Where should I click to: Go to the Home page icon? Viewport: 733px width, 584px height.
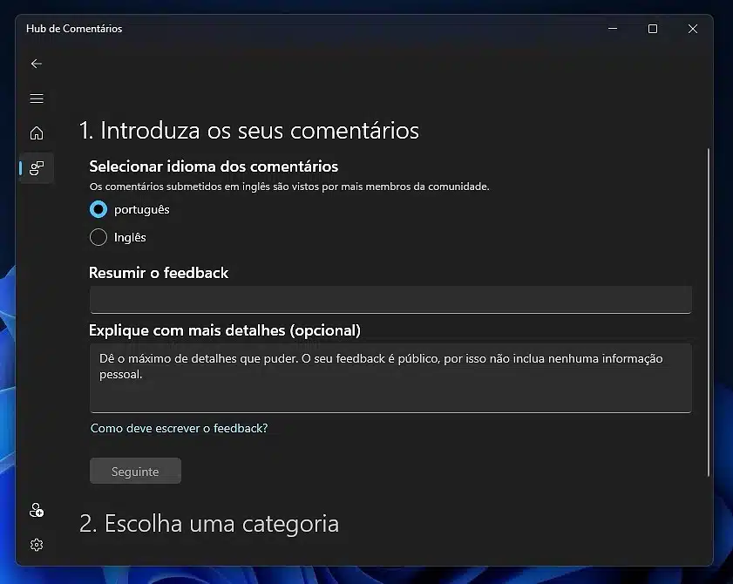(37, 133)
